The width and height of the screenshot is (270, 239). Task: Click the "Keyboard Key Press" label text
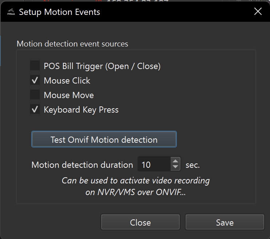pyautogui.click(x=81, y=110)
